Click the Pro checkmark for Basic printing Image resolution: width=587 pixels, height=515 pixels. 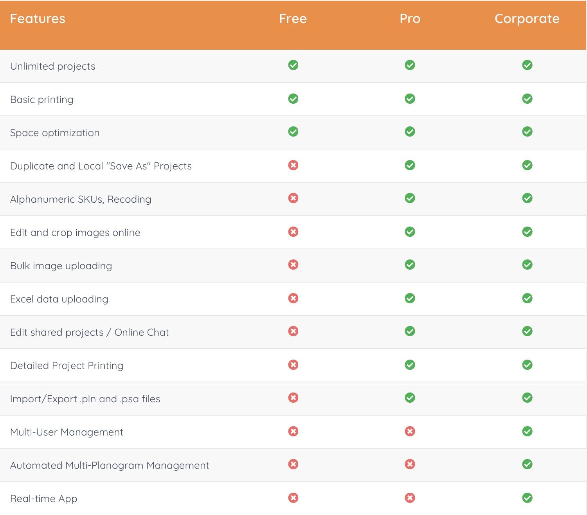(410, 99)
